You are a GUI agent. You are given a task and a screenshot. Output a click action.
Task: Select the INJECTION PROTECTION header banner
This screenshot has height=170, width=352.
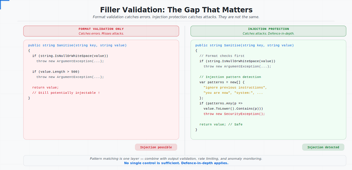click(x=268, y=31)
